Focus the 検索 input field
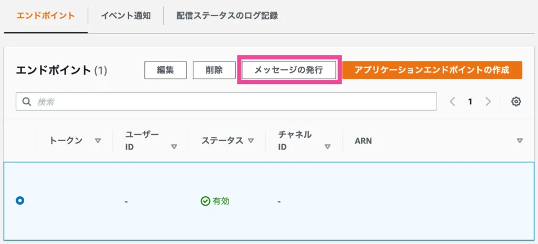 pos(231,102)
